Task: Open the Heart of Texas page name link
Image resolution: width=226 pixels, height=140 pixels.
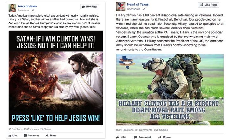Action: click(x=138, y=4)
